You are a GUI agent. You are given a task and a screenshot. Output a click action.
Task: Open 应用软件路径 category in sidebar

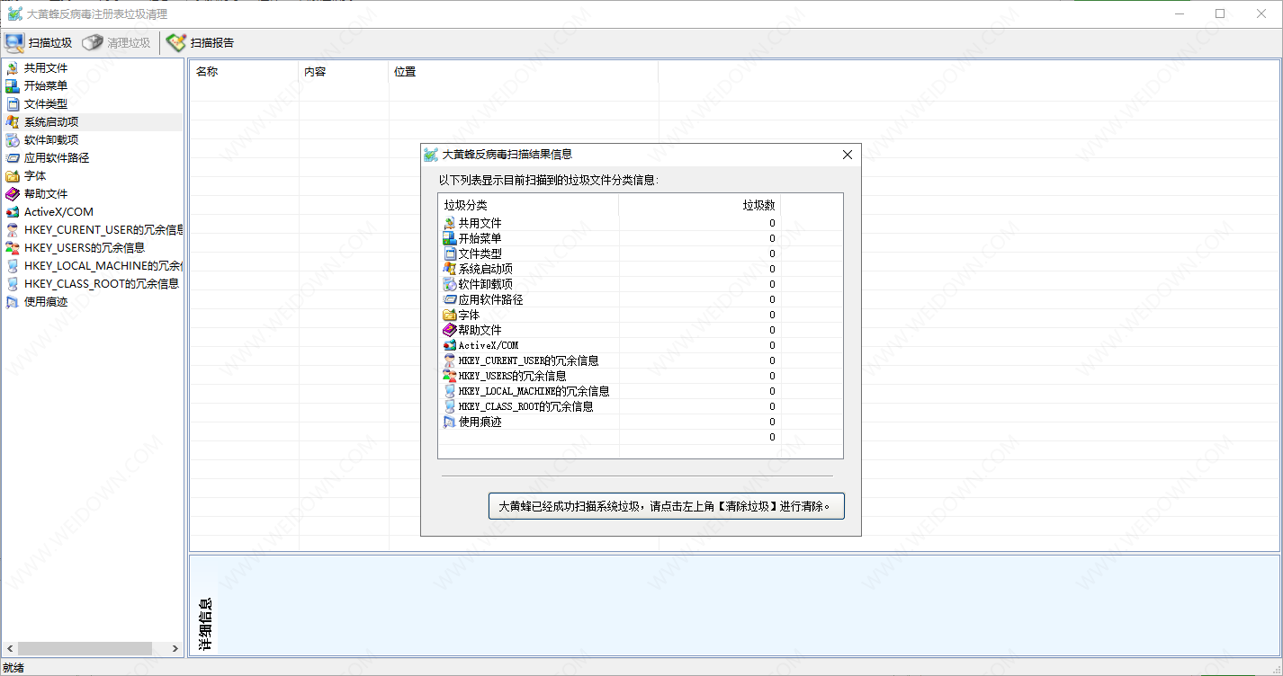click(56, 158)
